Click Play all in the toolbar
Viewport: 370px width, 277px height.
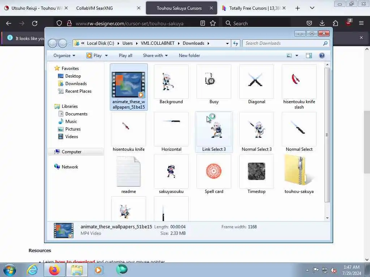coord(125,56)
